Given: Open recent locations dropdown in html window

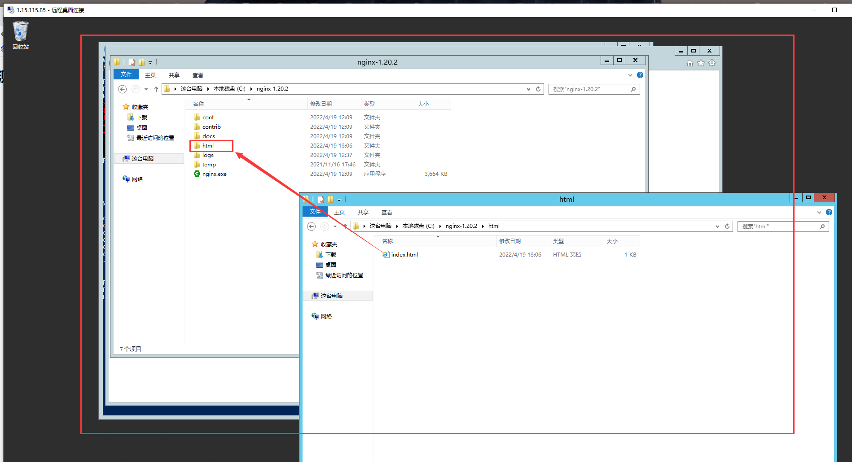Looking at the screenshot, I should pyautogui.click(x=335, y=227).
